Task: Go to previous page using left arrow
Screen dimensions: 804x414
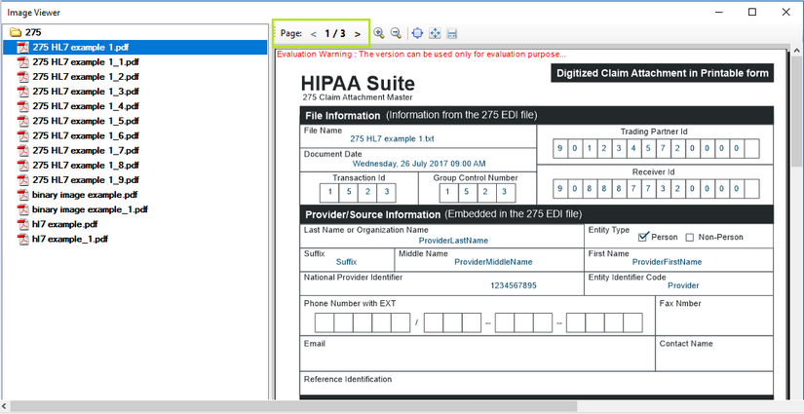Action: 314,33
